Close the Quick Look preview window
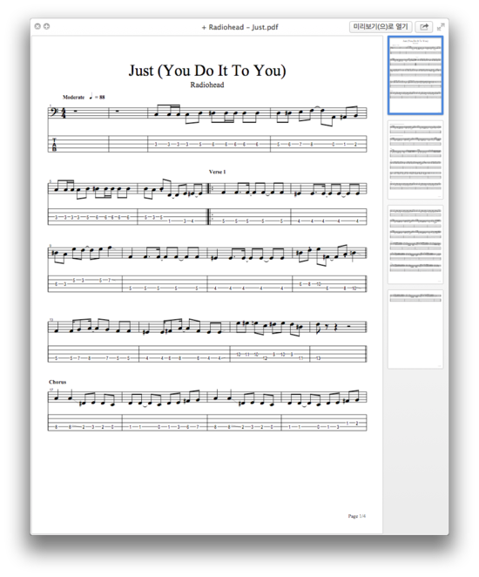This screenshot has width=479, height=577. click(37, 26)
